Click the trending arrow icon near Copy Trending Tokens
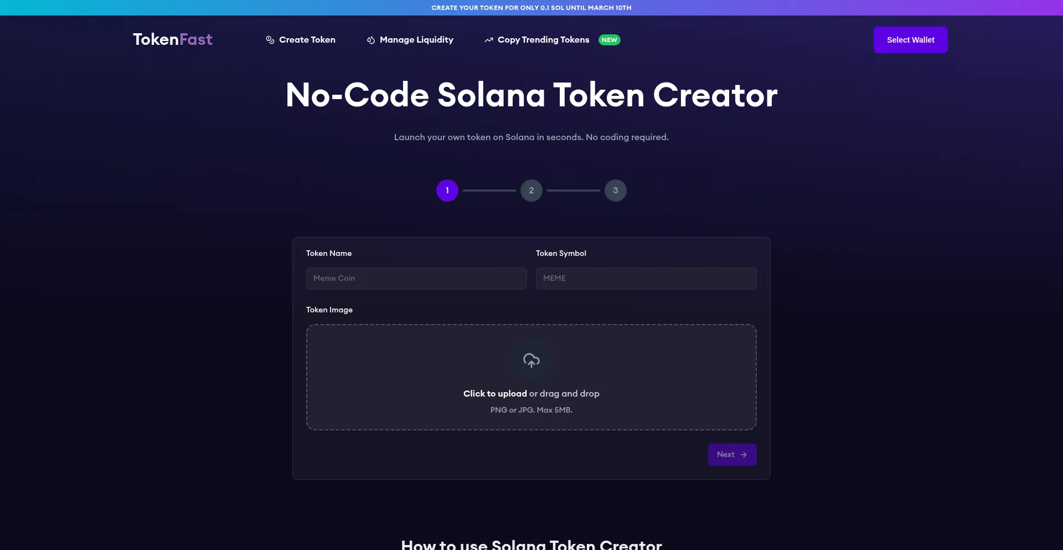 click(489, 40)
